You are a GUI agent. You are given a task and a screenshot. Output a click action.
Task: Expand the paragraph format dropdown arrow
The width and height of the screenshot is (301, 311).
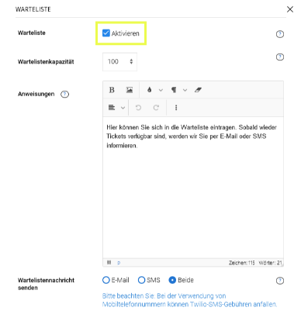pos(185,90)
